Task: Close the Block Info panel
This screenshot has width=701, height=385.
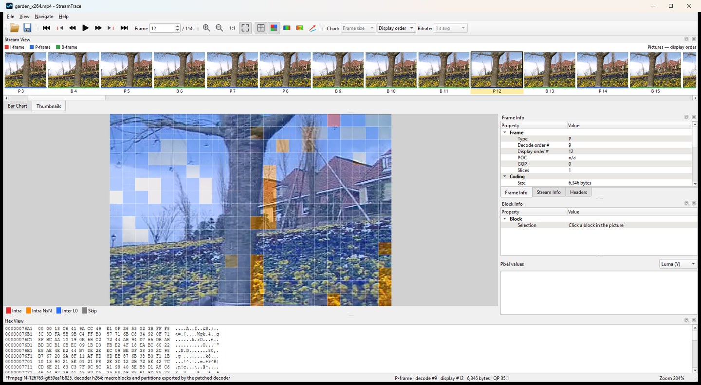Action: pyautogui.click(x=694, y=203)
